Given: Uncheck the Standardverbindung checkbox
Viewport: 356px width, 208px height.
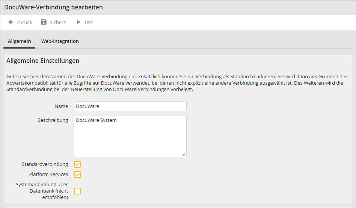Looking at the screenshot, I should [x=77, y=164].
